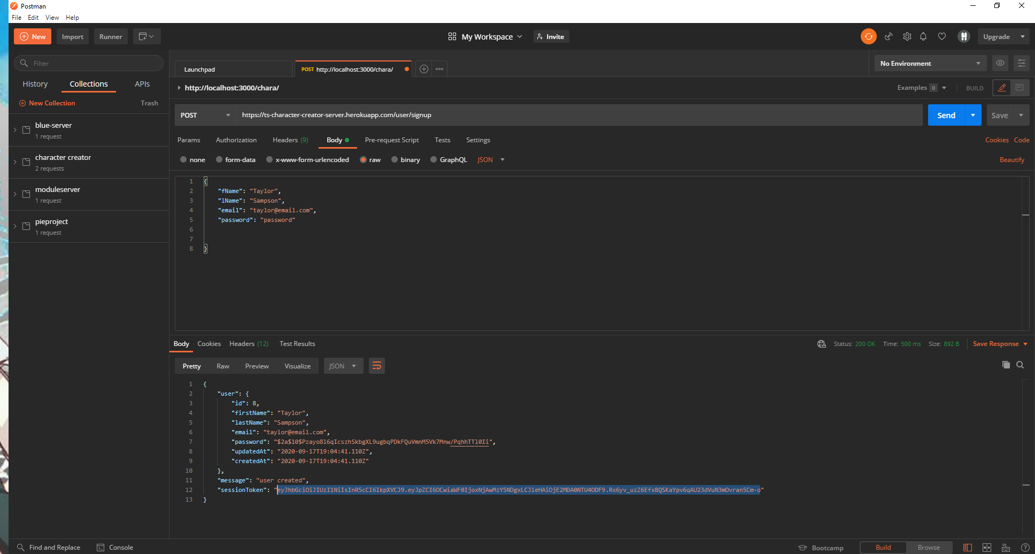Click the Send button
The image size is (1035, 554).
(x=946, y=115)
